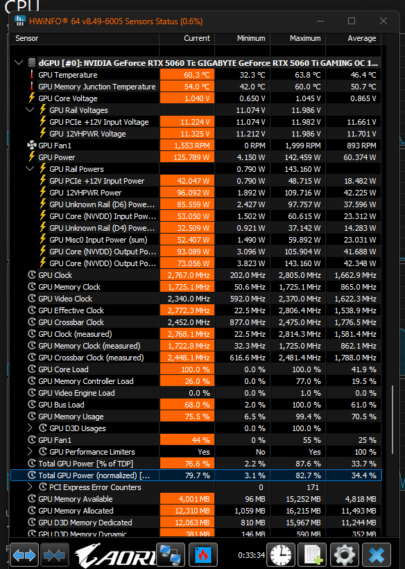Maximize the HWiNFO sensors window
Viewport: 405px width, 569px height.
352,21
